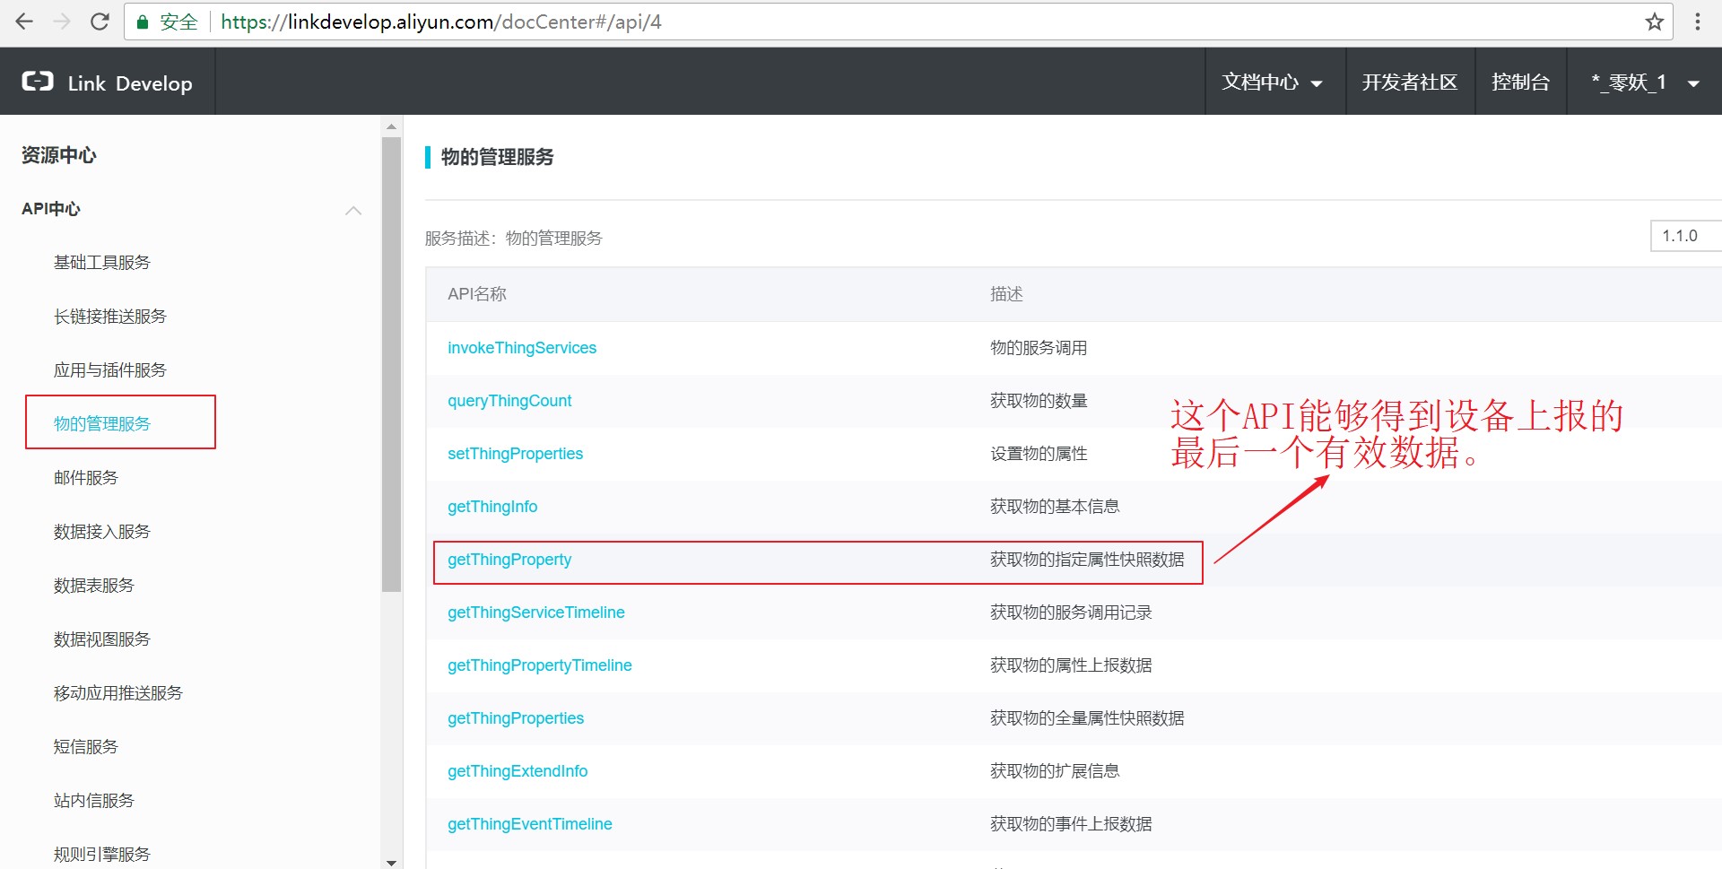Click the sidebar scrollbar up arrow
The image size is (1722, 869).
click(391, 126)
